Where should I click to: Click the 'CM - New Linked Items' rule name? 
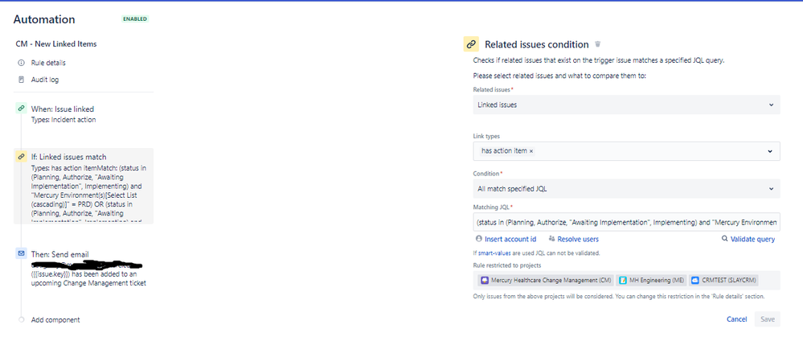point(56,44)
